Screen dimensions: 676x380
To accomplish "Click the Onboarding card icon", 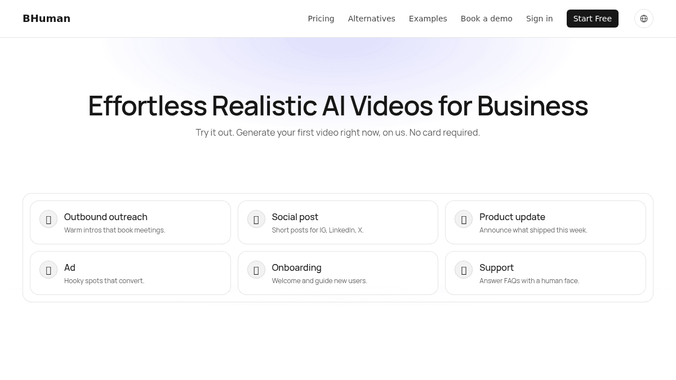I will pos(256,270).
